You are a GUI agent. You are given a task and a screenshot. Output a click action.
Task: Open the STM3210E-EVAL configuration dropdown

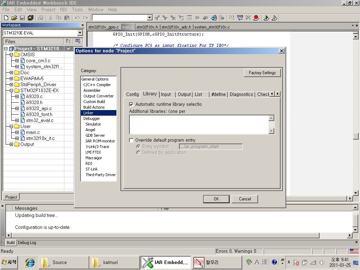tap(80, 33)
